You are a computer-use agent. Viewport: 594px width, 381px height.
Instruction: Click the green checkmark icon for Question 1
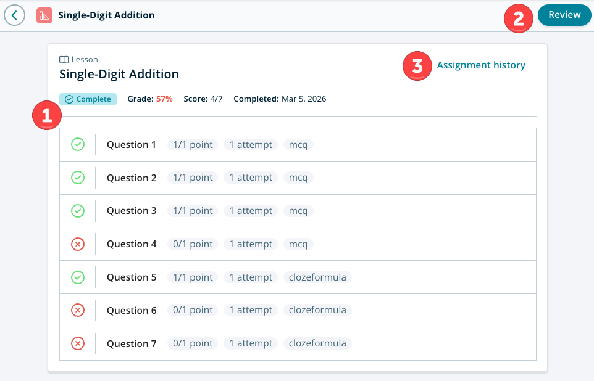[78, 145]
